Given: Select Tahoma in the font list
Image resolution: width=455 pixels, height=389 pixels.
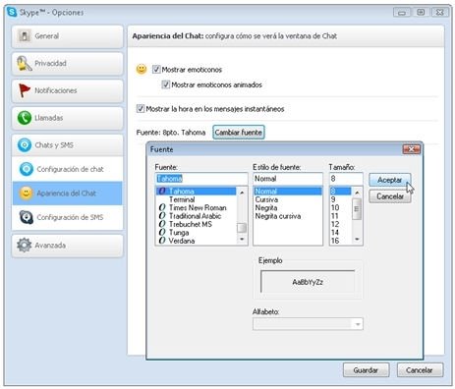Looking at the screenshot, I should click(x=197, y=191).
